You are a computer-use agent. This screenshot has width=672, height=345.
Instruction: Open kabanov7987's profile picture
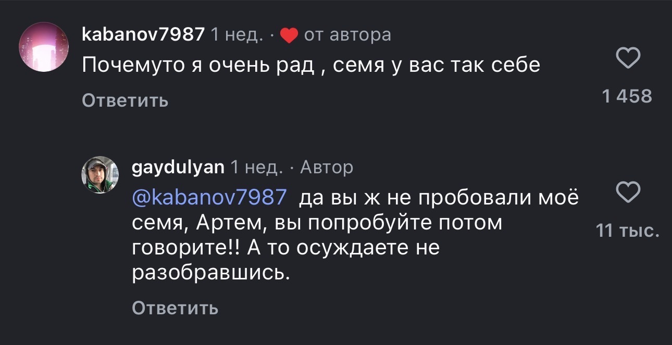(44, 47)
